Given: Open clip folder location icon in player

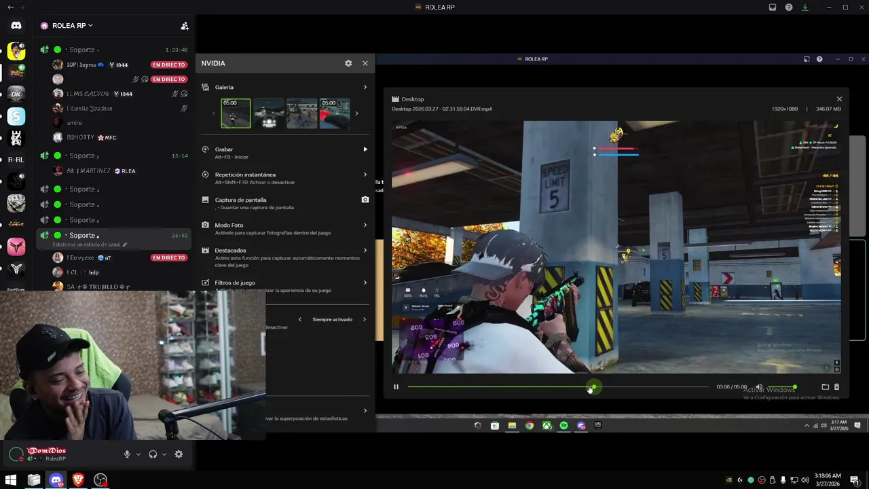Looking at the screenshot, I should pos(826,387).
